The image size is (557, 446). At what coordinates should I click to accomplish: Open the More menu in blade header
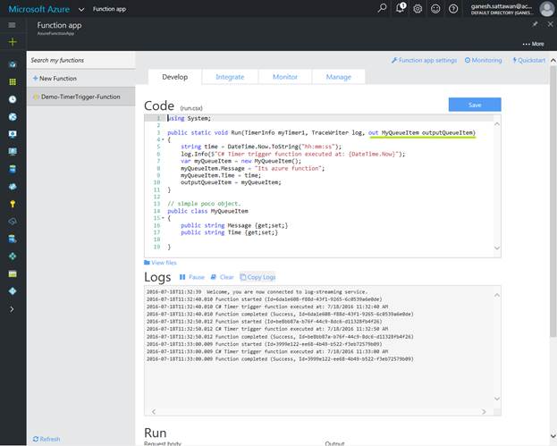tap(533, 43)
